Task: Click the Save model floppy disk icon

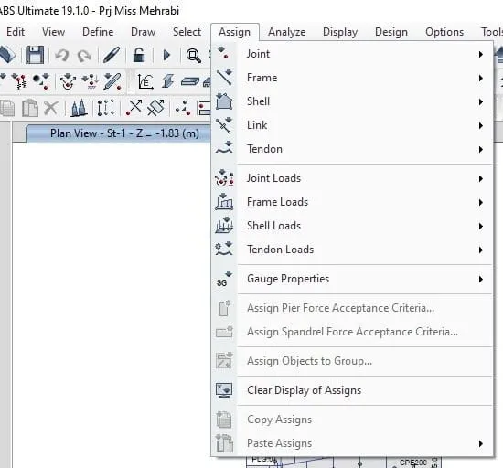Action: click(35, 55)
